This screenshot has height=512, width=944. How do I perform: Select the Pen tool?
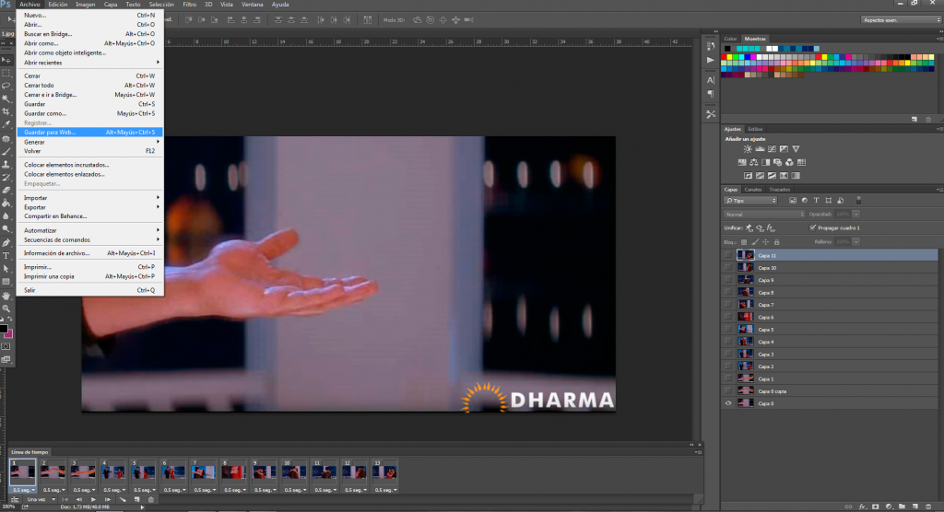tap(6, 242)
